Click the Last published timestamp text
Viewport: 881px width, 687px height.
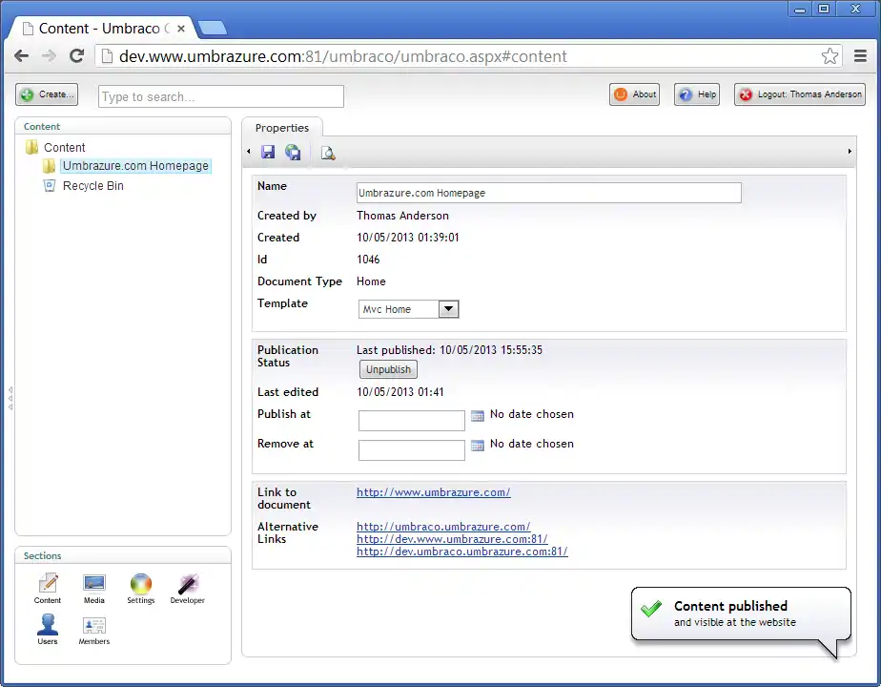[449, 349]
